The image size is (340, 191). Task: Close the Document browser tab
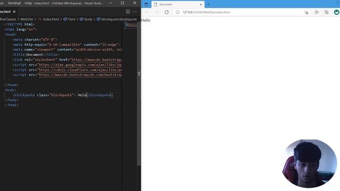click(x=201, y=5)
